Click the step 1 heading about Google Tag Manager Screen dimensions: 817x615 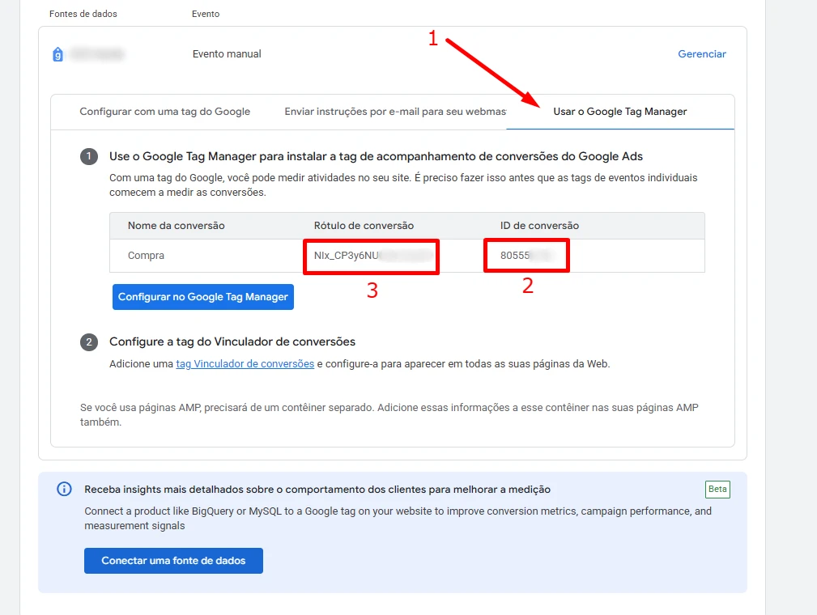click(x=376, y=156)
